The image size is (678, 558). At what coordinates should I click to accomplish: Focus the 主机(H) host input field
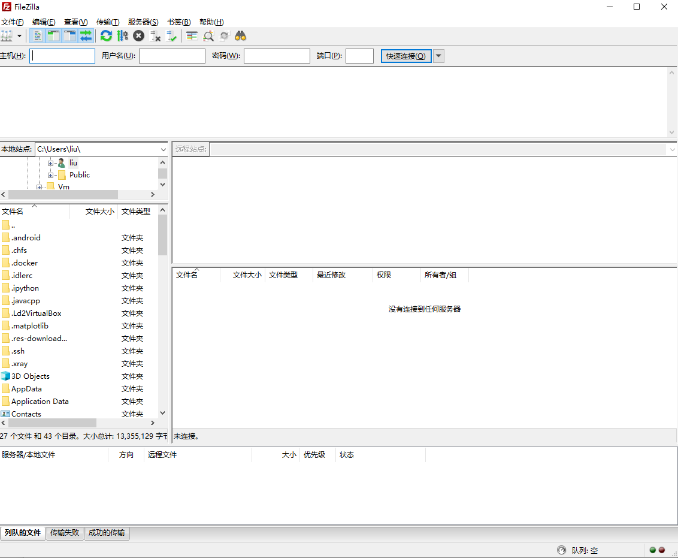pyautogui.click(x=62, y=56)
